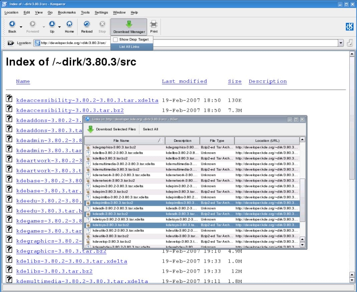The image size is (357, 292).
Task: Open the Bookmarks menu
Action: tap(67, 13)
